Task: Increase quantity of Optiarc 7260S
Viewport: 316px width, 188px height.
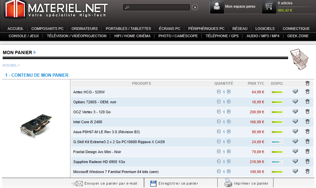Action: pyautogui.click(x=229, y=102)
